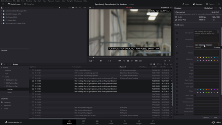Open the Capture panel
The width and height of the screenshot is (222, 125).
click(210, 4)
